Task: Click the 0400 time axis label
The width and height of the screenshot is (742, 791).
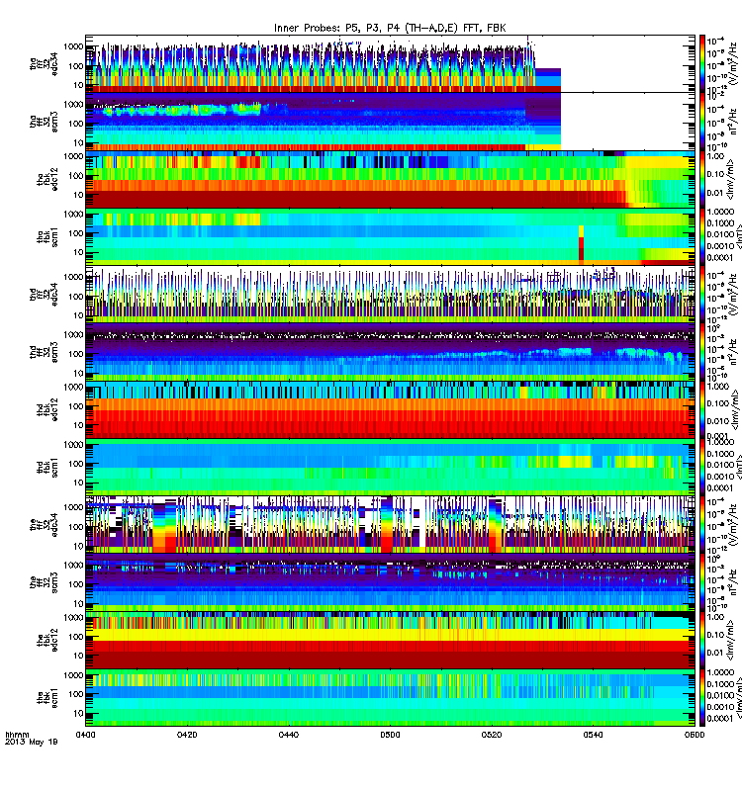Action: (85, 735)
